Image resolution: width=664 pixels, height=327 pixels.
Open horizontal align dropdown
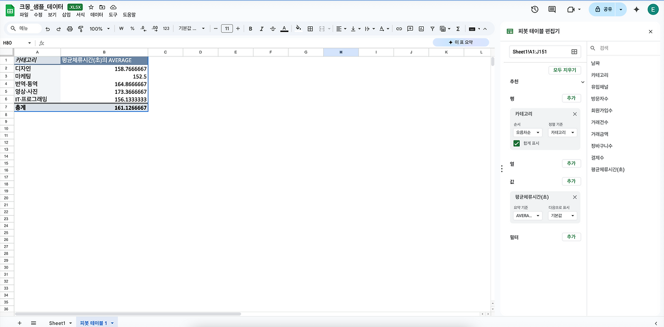341,29
